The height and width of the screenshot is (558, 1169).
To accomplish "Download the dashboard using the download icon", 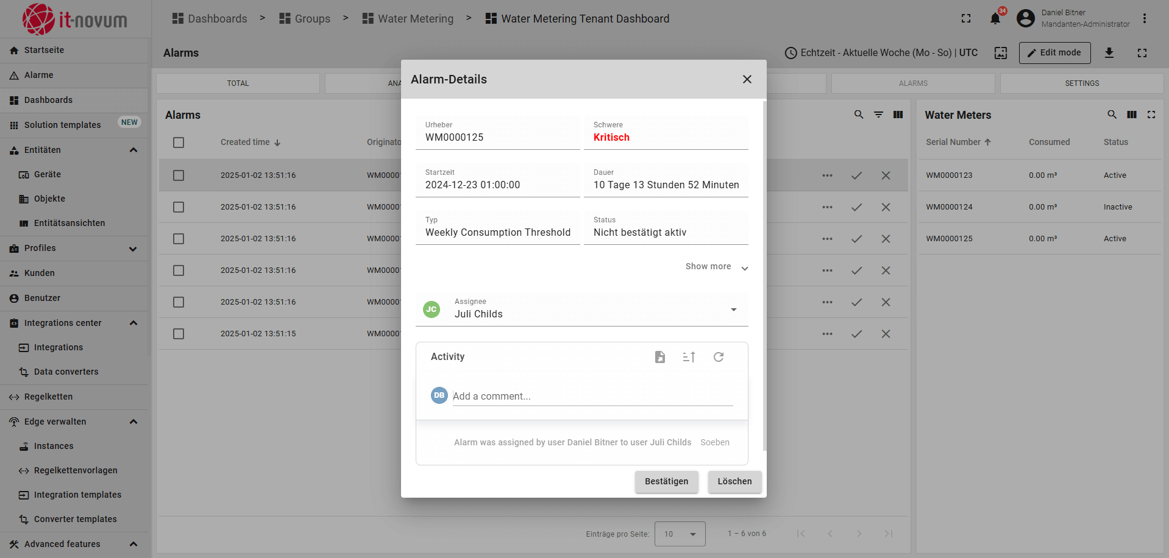I will point(1109,53).
